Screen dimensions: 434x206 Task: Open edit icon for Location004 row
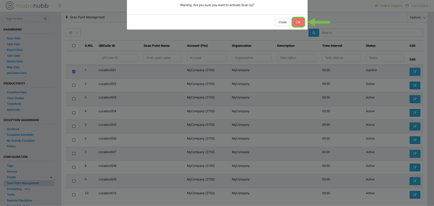point(415,113)
